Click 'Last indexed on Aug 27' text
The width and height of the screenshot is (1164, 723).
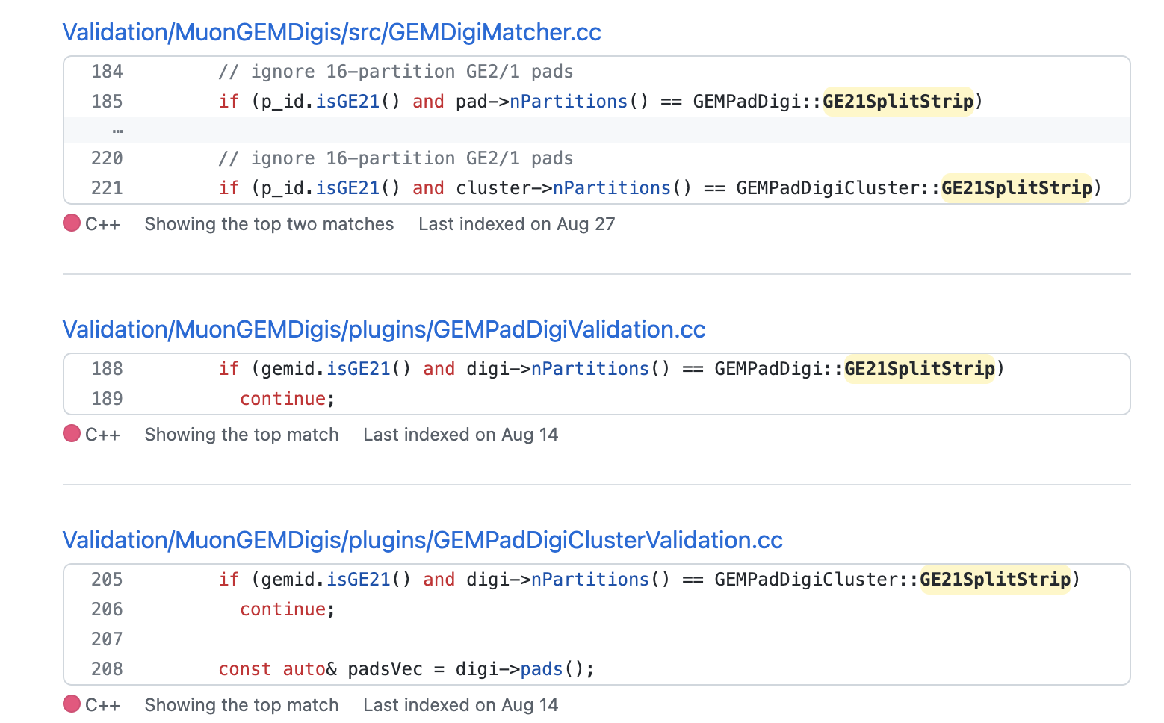coord(517,224)
